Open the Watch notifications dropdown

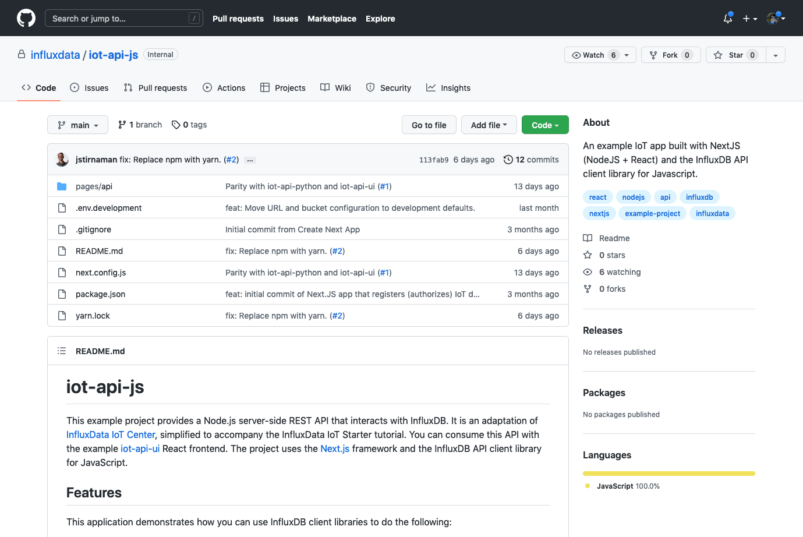click(x=600, y=55)
